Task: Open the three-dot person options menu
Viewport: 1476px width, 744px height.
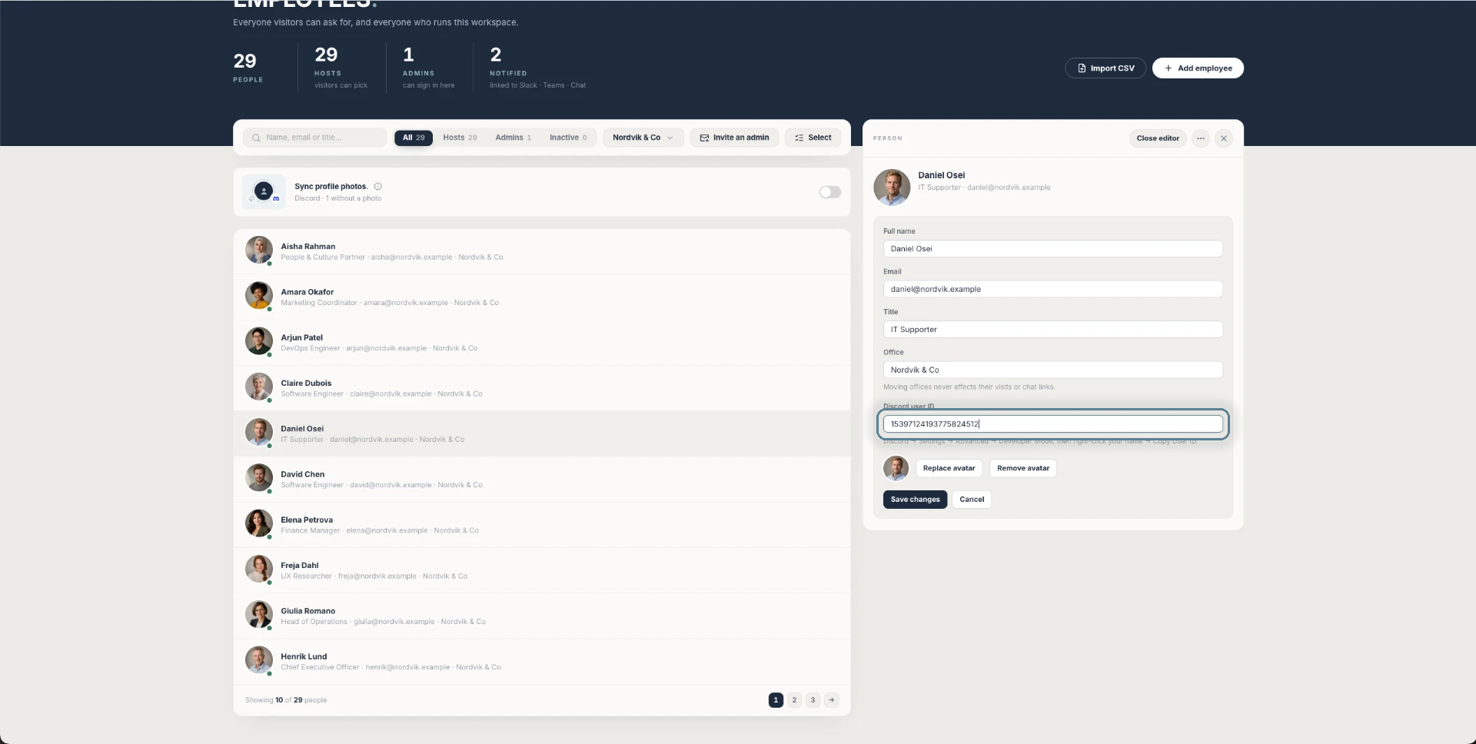Action: pyautogui.click(x=1200, y=138)
